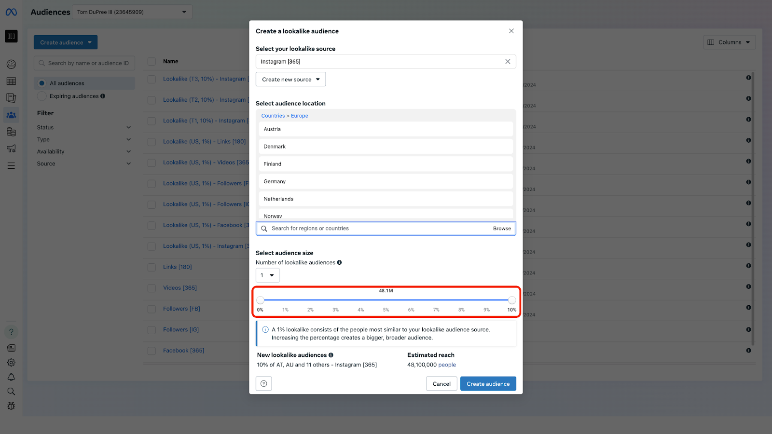Click info icon on Facebook [365] row
The height and width of the screenshot is (434, 772).
click(748, 350)
